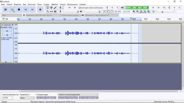This screenshot has width=184, height=103.
Task: Click the Paste clipboard icon
Action: (x=112, y=11)
